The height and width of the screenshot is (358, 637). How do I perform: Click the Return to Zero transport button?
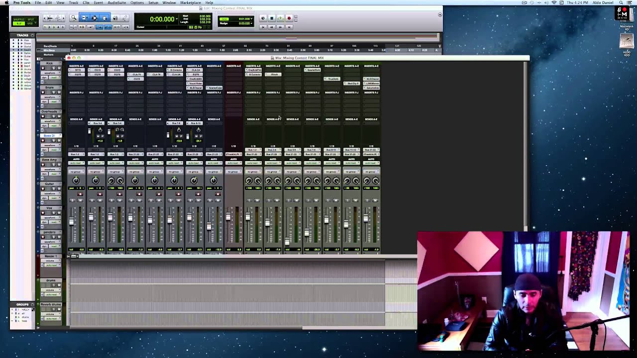[x=263, y=27]
